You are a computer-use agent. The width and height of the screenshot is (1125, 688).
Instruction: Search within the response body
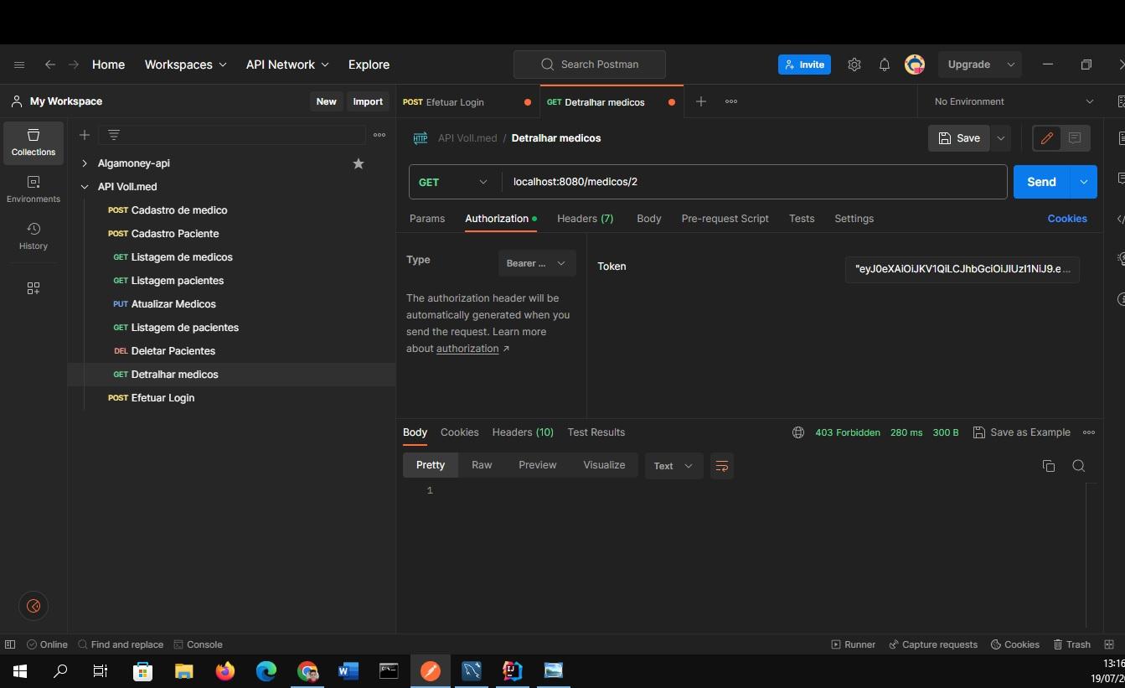click(1079, 466)
